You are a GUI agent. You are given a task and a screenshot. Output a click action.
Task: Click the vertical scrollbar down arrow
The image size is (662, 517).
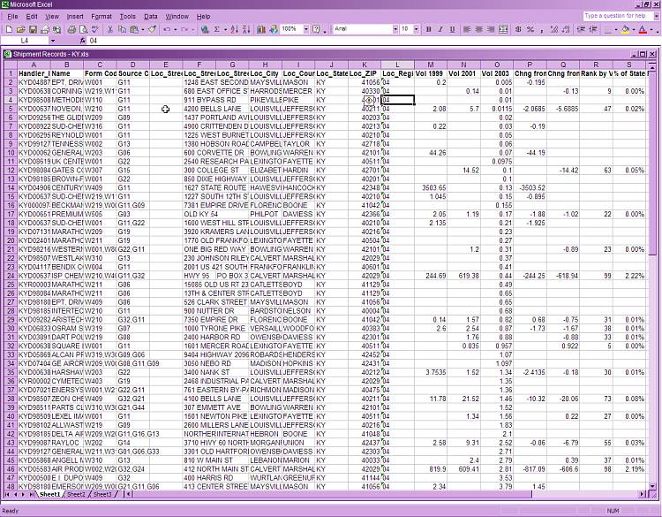[x=652, y=487]
